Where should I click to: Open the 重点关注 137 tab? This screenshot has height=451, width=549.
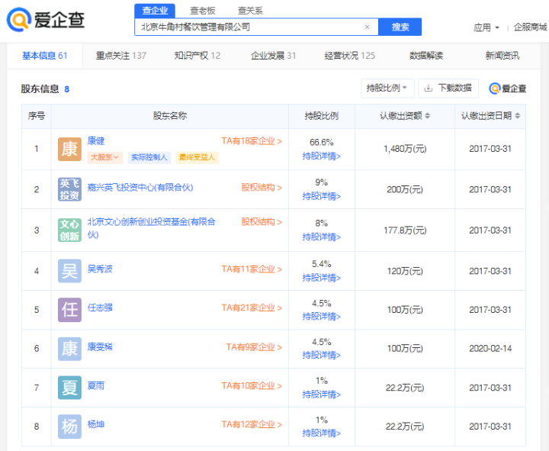(x=121, y=56)
